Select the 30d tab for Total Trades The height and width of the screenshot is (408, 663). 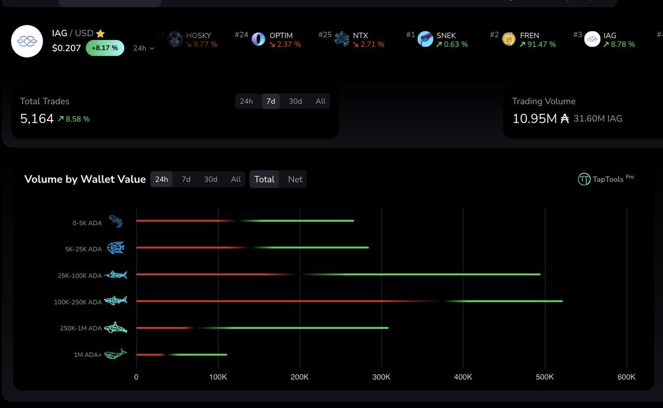pos(295,101)
